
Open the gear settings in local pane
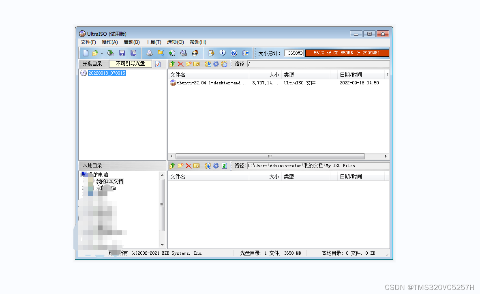tap(216, 166)
